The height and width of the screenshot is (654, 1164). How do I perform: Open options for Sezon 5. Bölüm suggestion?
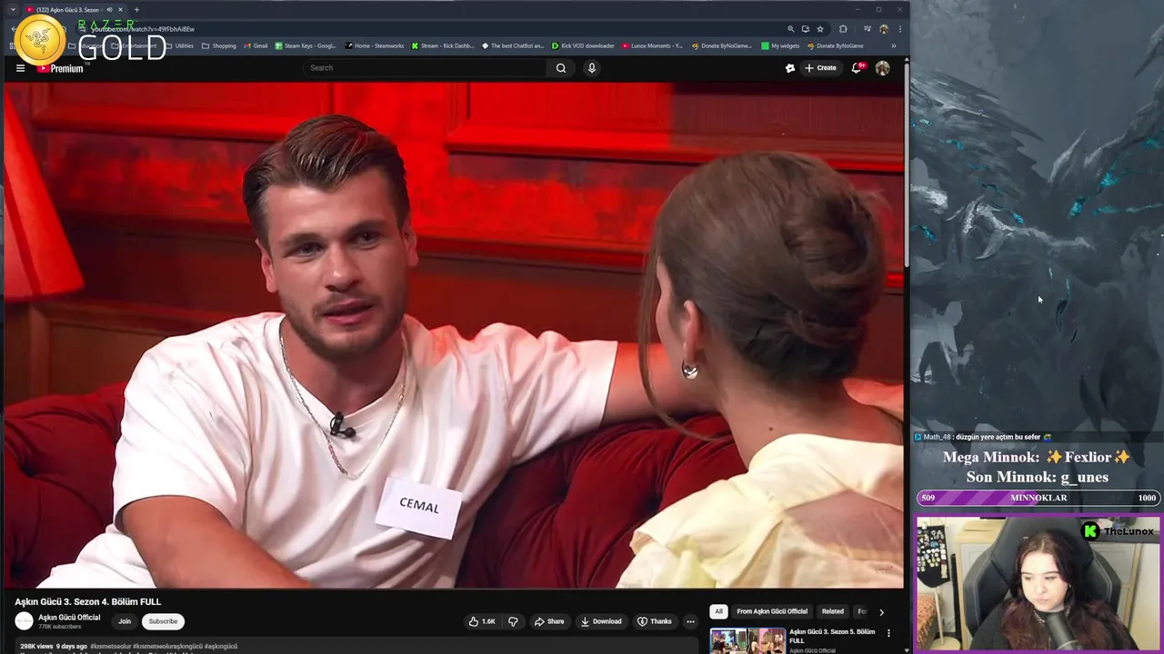tap(888, 633)
